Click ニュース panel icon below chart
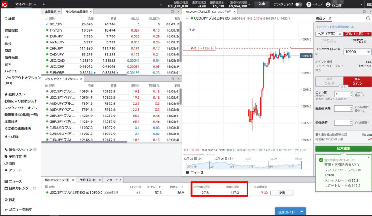 pyautogui.click(x=187, y=173)
